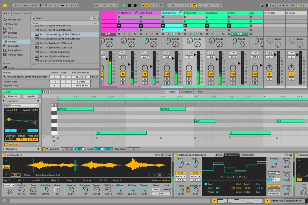Zoom out the Granulator waveform minus icon

coord(153,175)
